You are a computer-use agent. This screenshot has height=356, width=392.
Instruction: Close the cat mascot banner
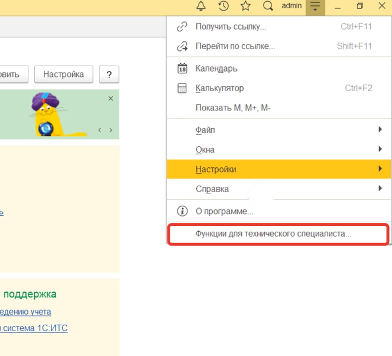point(111,99)
